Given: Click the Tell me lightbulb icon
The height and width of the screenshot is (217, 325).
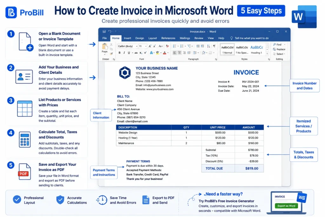Looking at the screenshot, I should point(231,38).
